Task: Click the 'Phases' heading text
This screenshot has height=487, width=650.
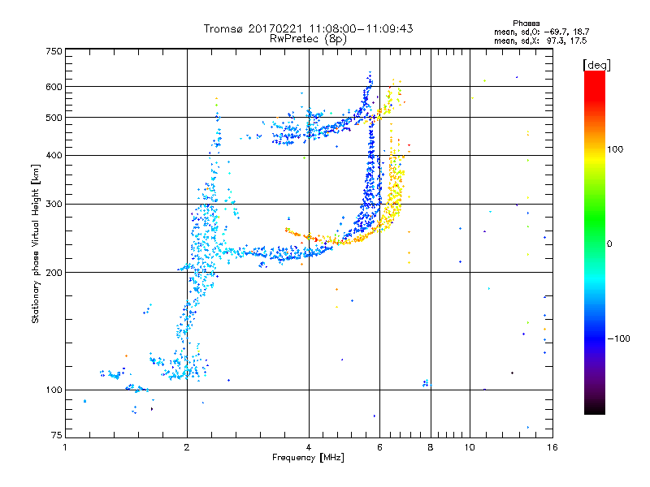Action: coord(526,24)
